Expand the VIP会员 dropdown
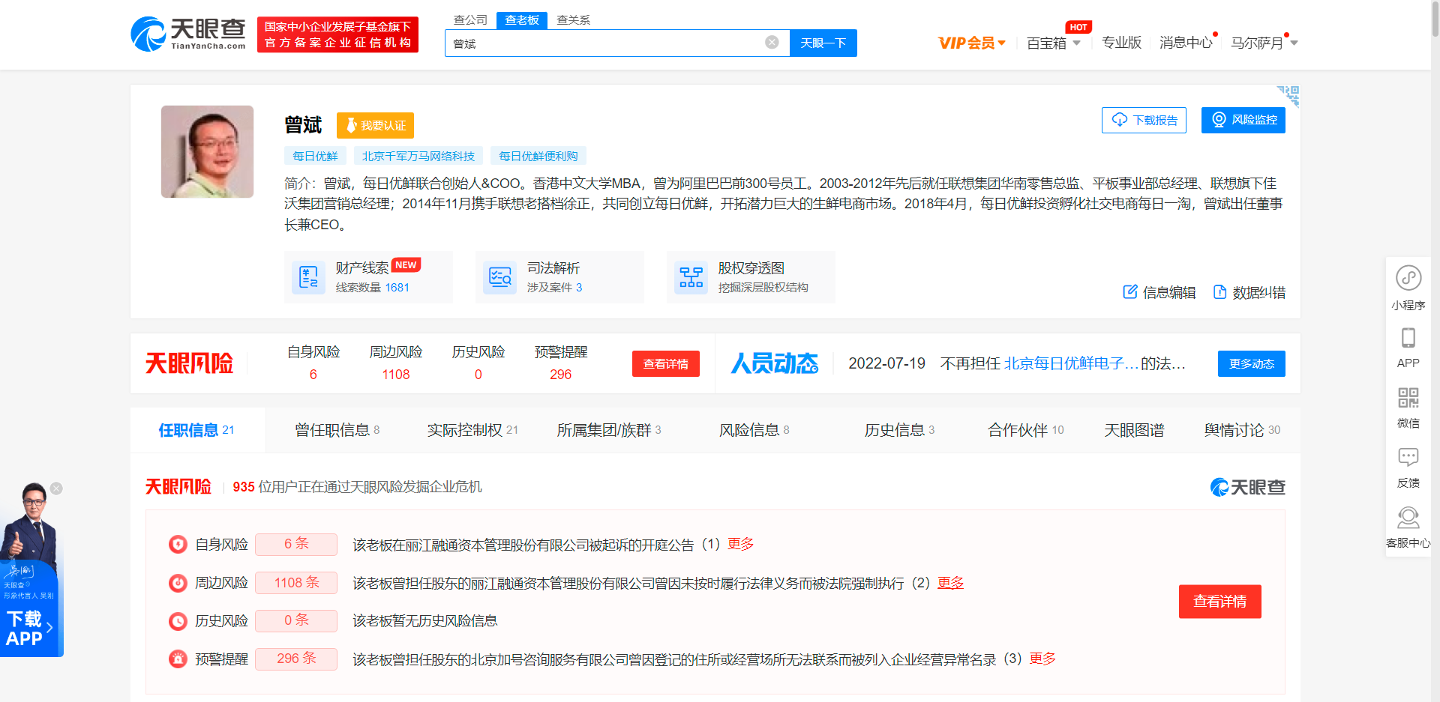The width and height of the screenshot is (1440, 702). pos(971,43)
